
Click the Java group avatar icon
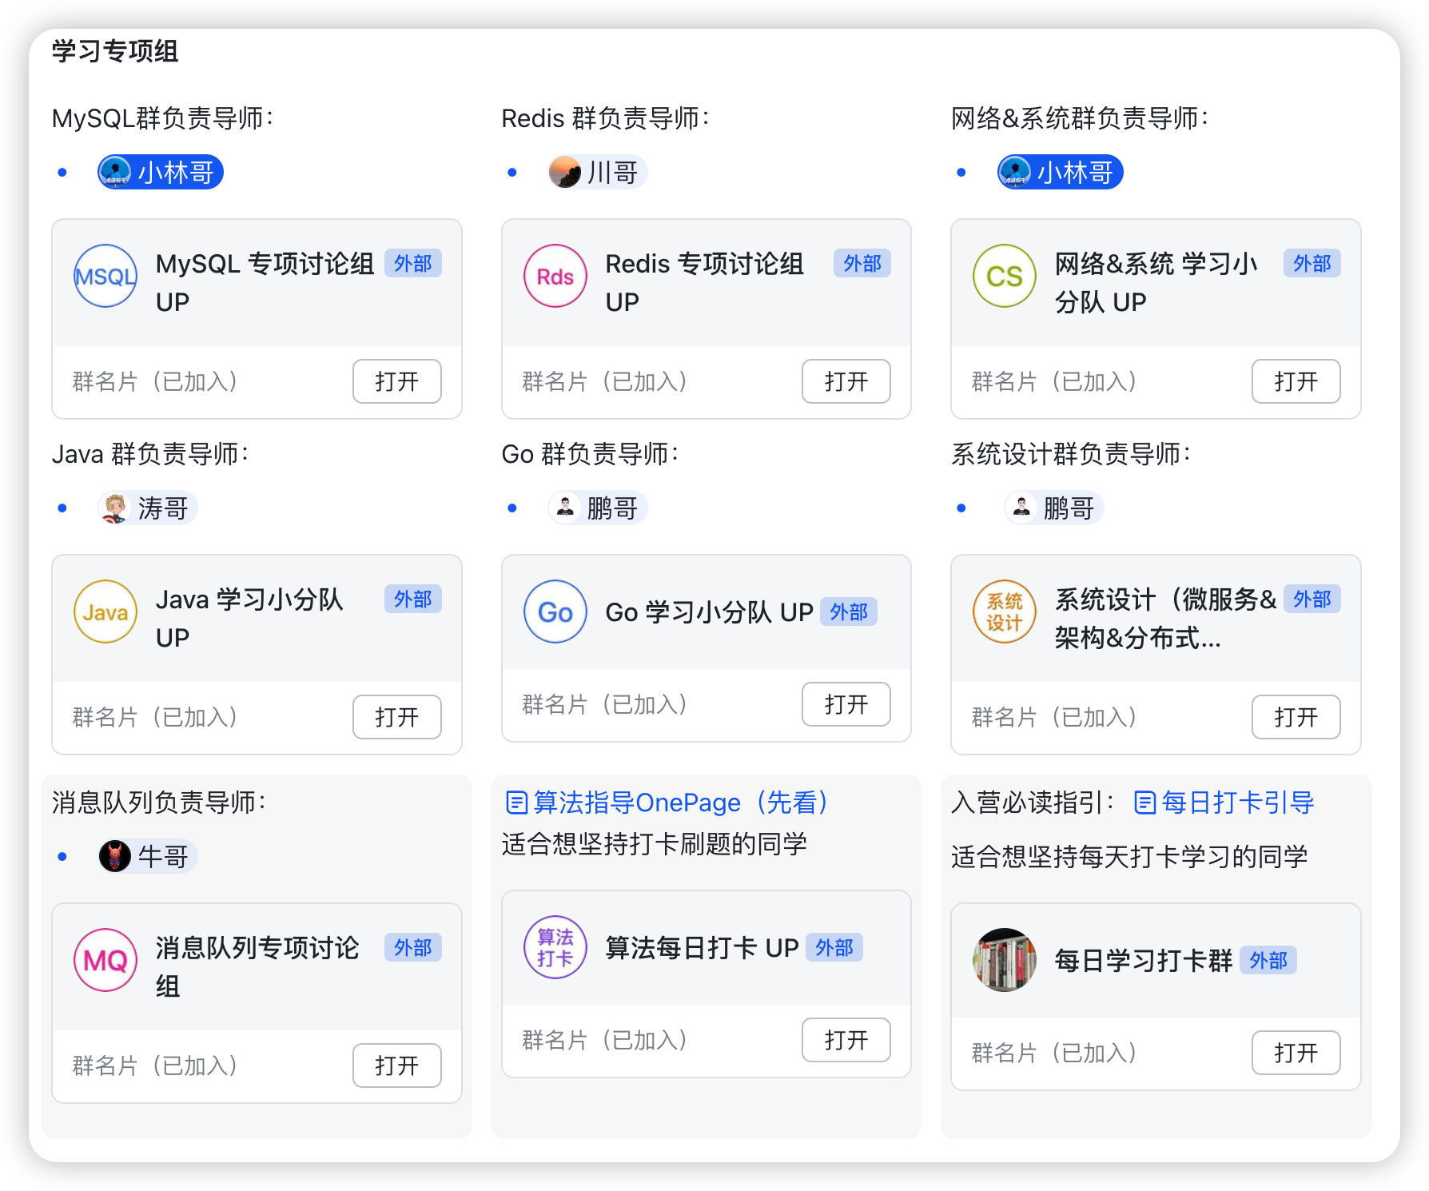(105, 612)
